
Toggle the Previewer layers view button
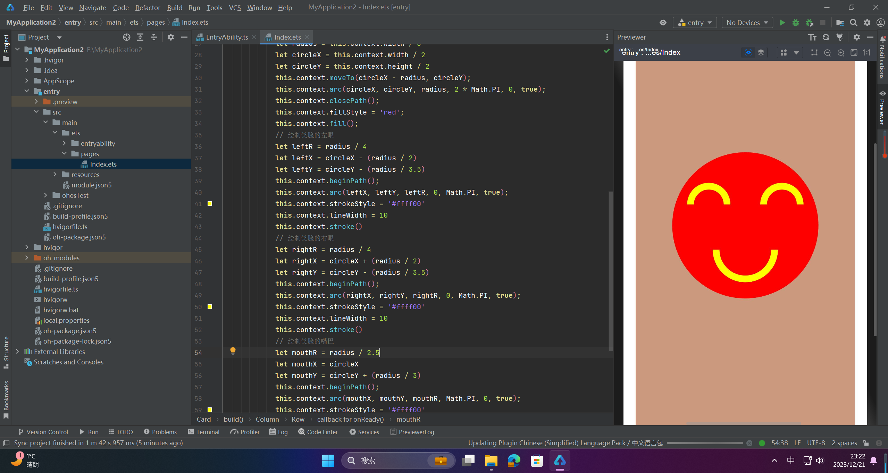click(x=761, y=53)
